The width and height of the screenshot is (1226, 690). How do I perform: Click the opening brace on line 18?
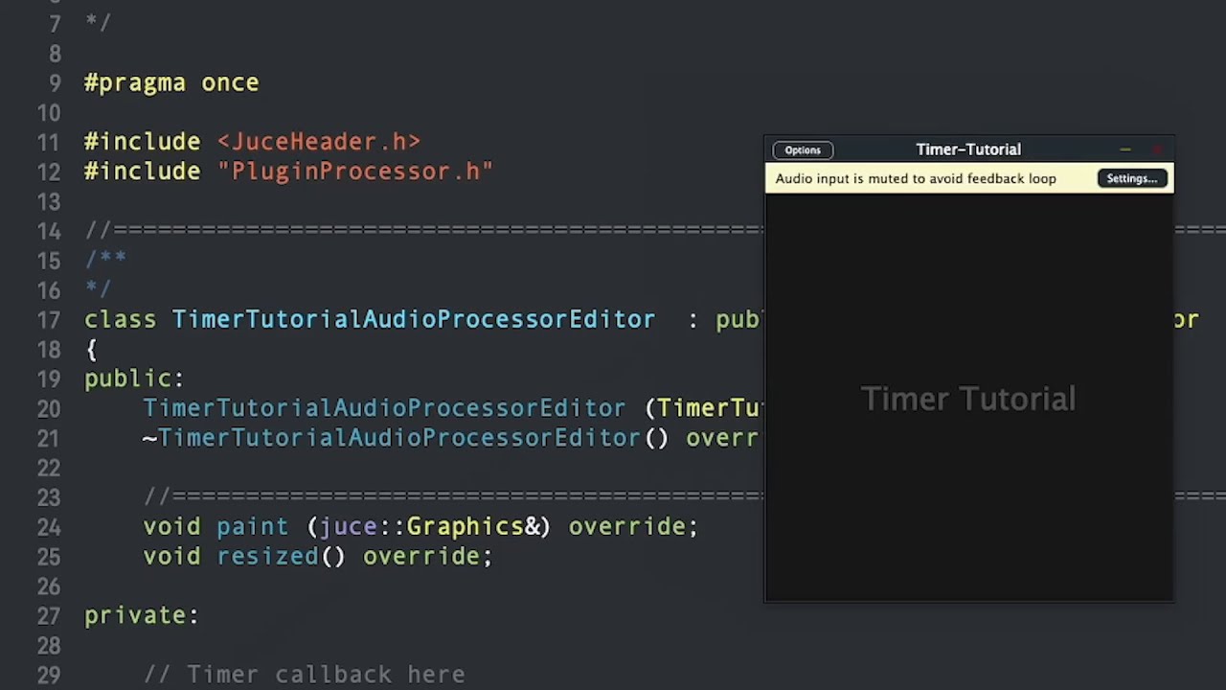pyautogui.click(x=91, y=350)
